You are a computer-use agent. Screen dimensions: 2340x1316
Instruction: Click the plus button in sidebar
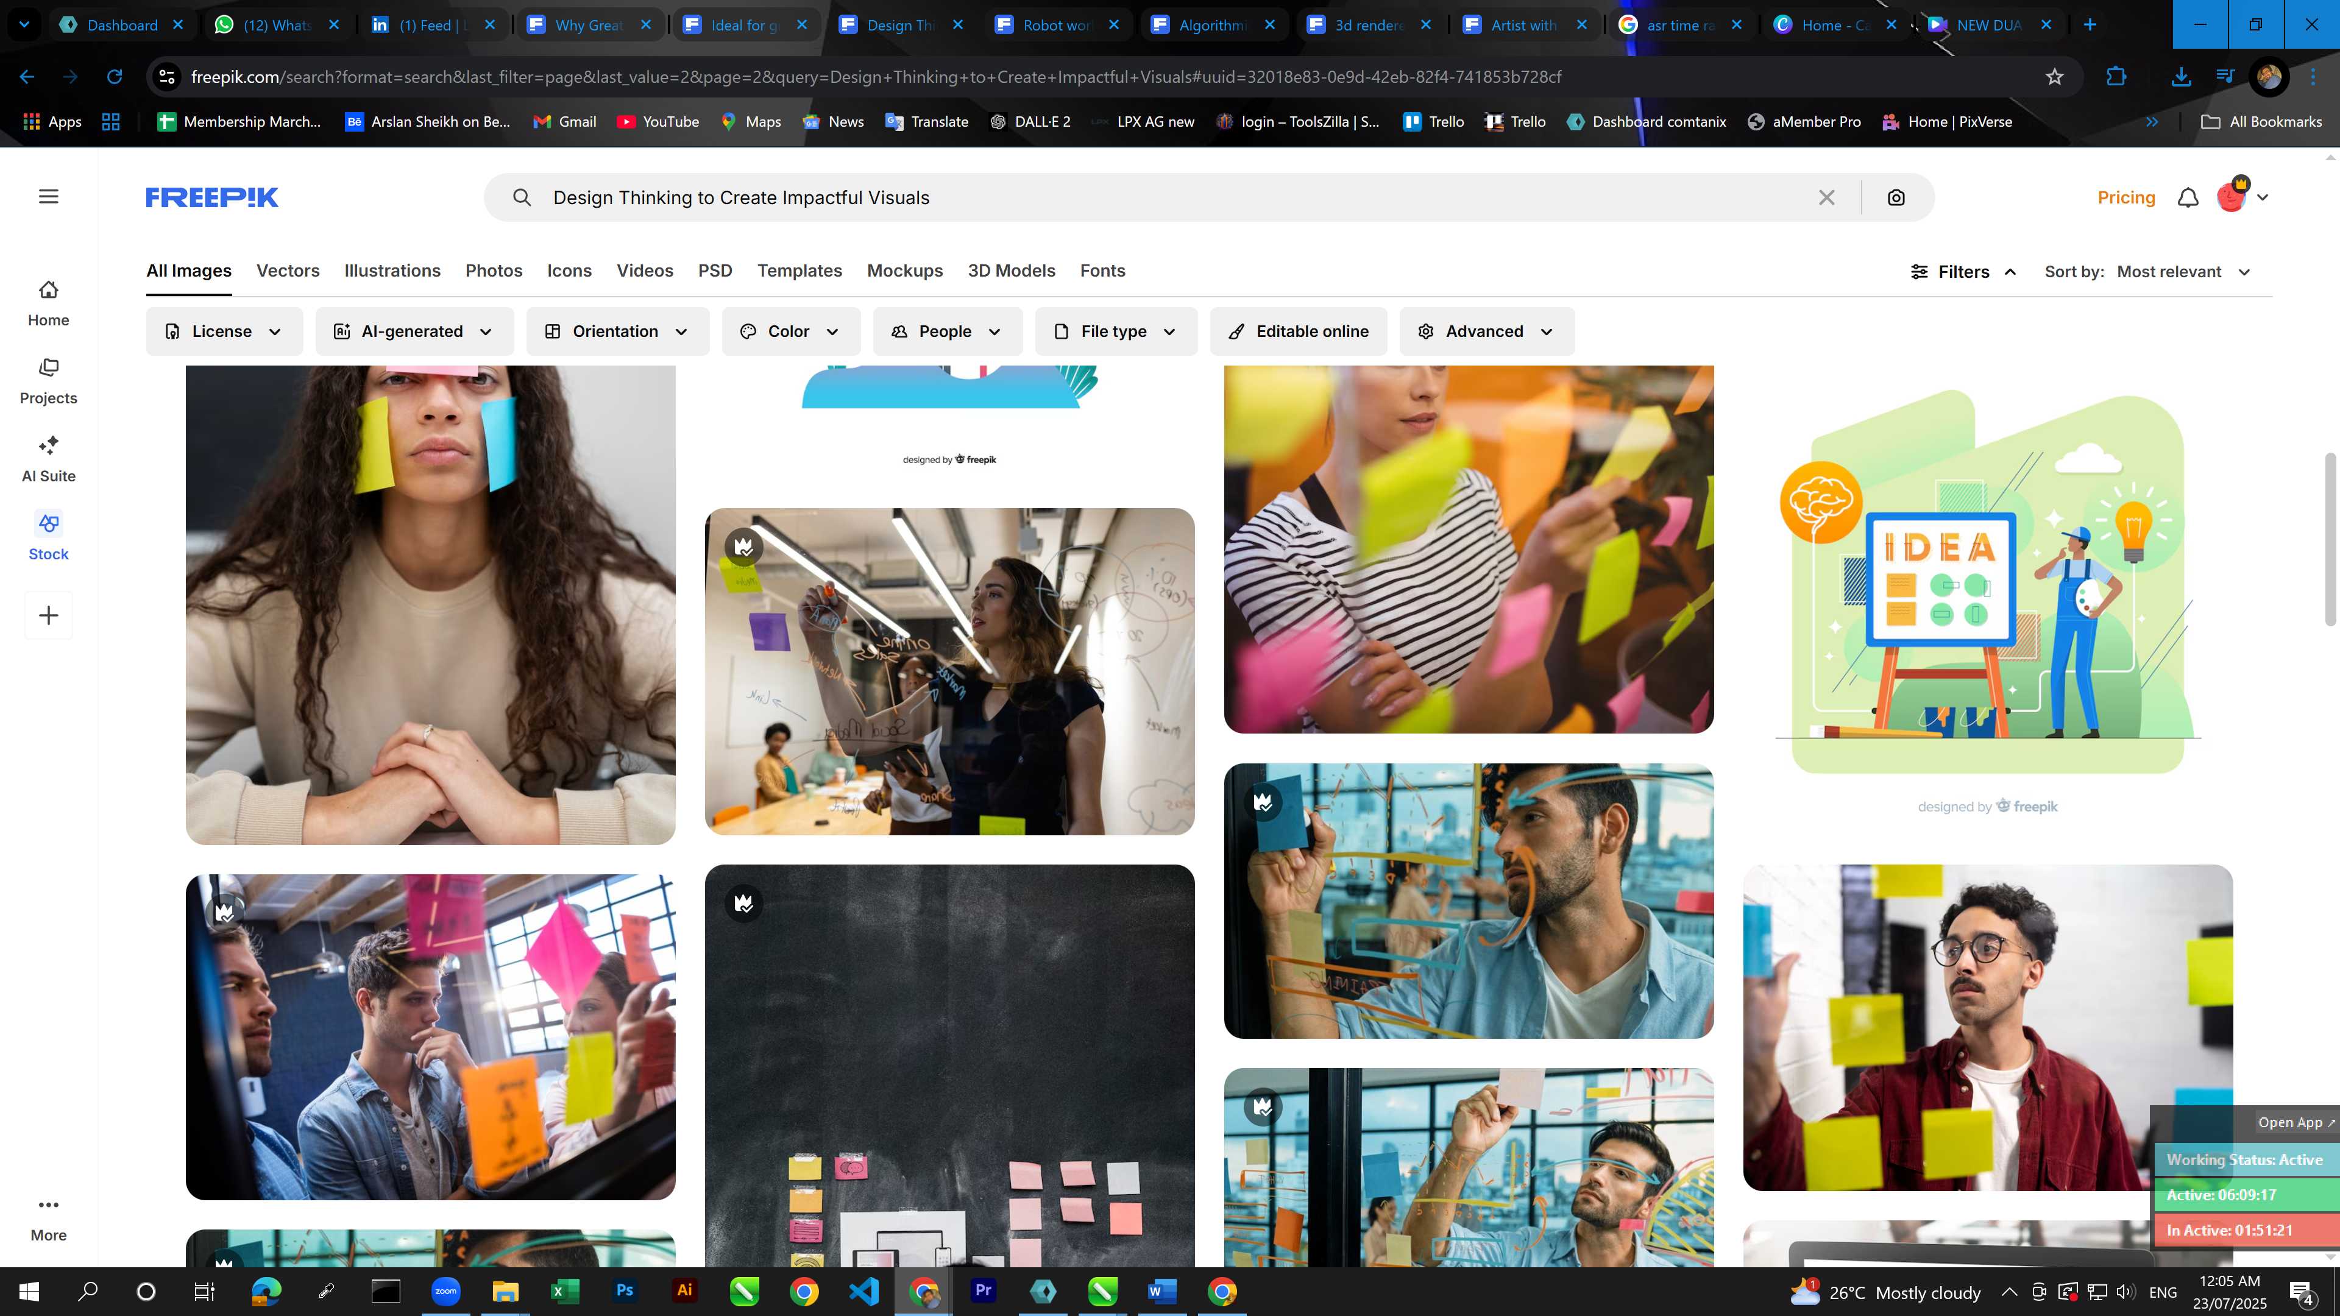pyautogui.click(x=48, y=615)
